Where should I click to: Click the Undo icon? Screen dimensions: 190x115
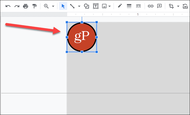click(x=8, y=6)
